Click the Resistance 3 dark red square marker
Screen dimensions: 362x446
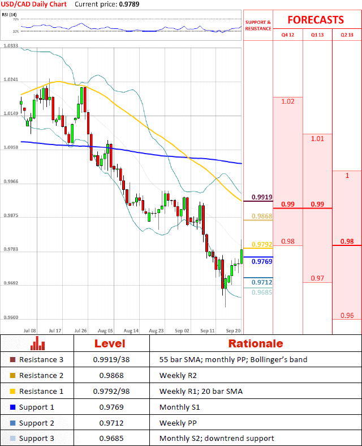pos(13,360)
